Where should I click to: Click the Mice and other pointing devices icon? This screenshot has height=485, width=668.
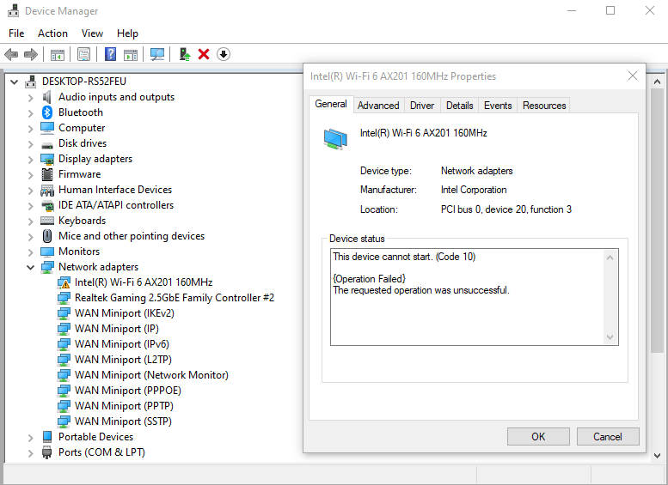click(47, 236)
